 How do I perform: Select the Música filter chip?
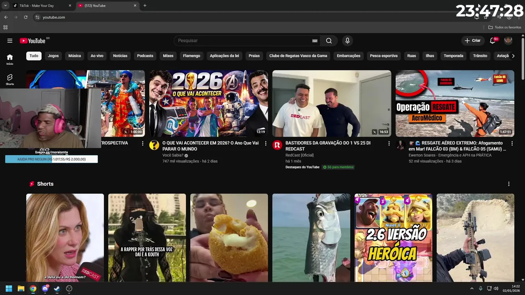click(75, 56)
